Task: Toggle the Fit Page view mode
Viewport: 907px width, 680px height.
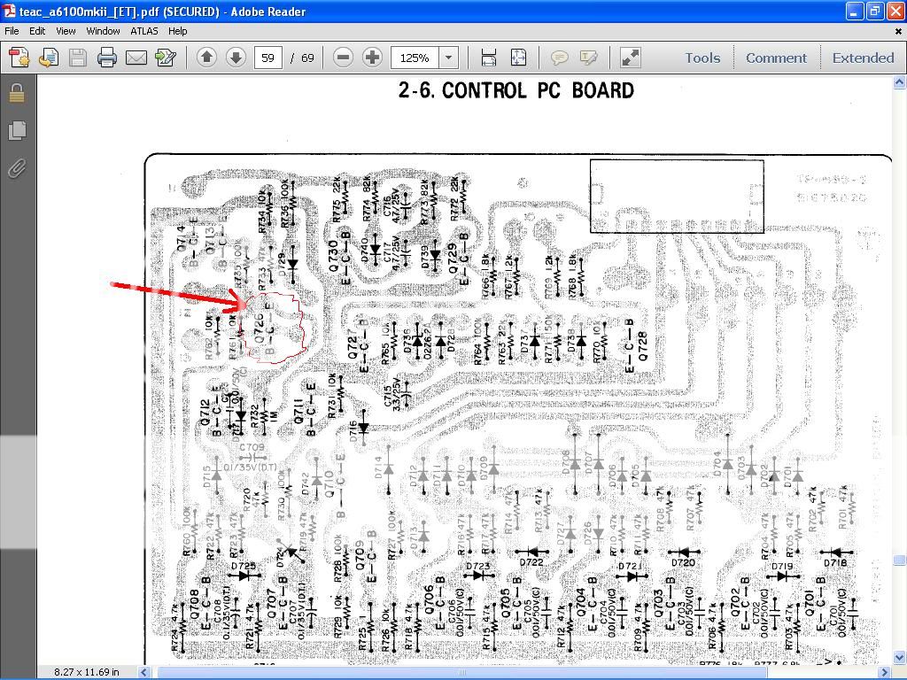Action: pos(518,57)
